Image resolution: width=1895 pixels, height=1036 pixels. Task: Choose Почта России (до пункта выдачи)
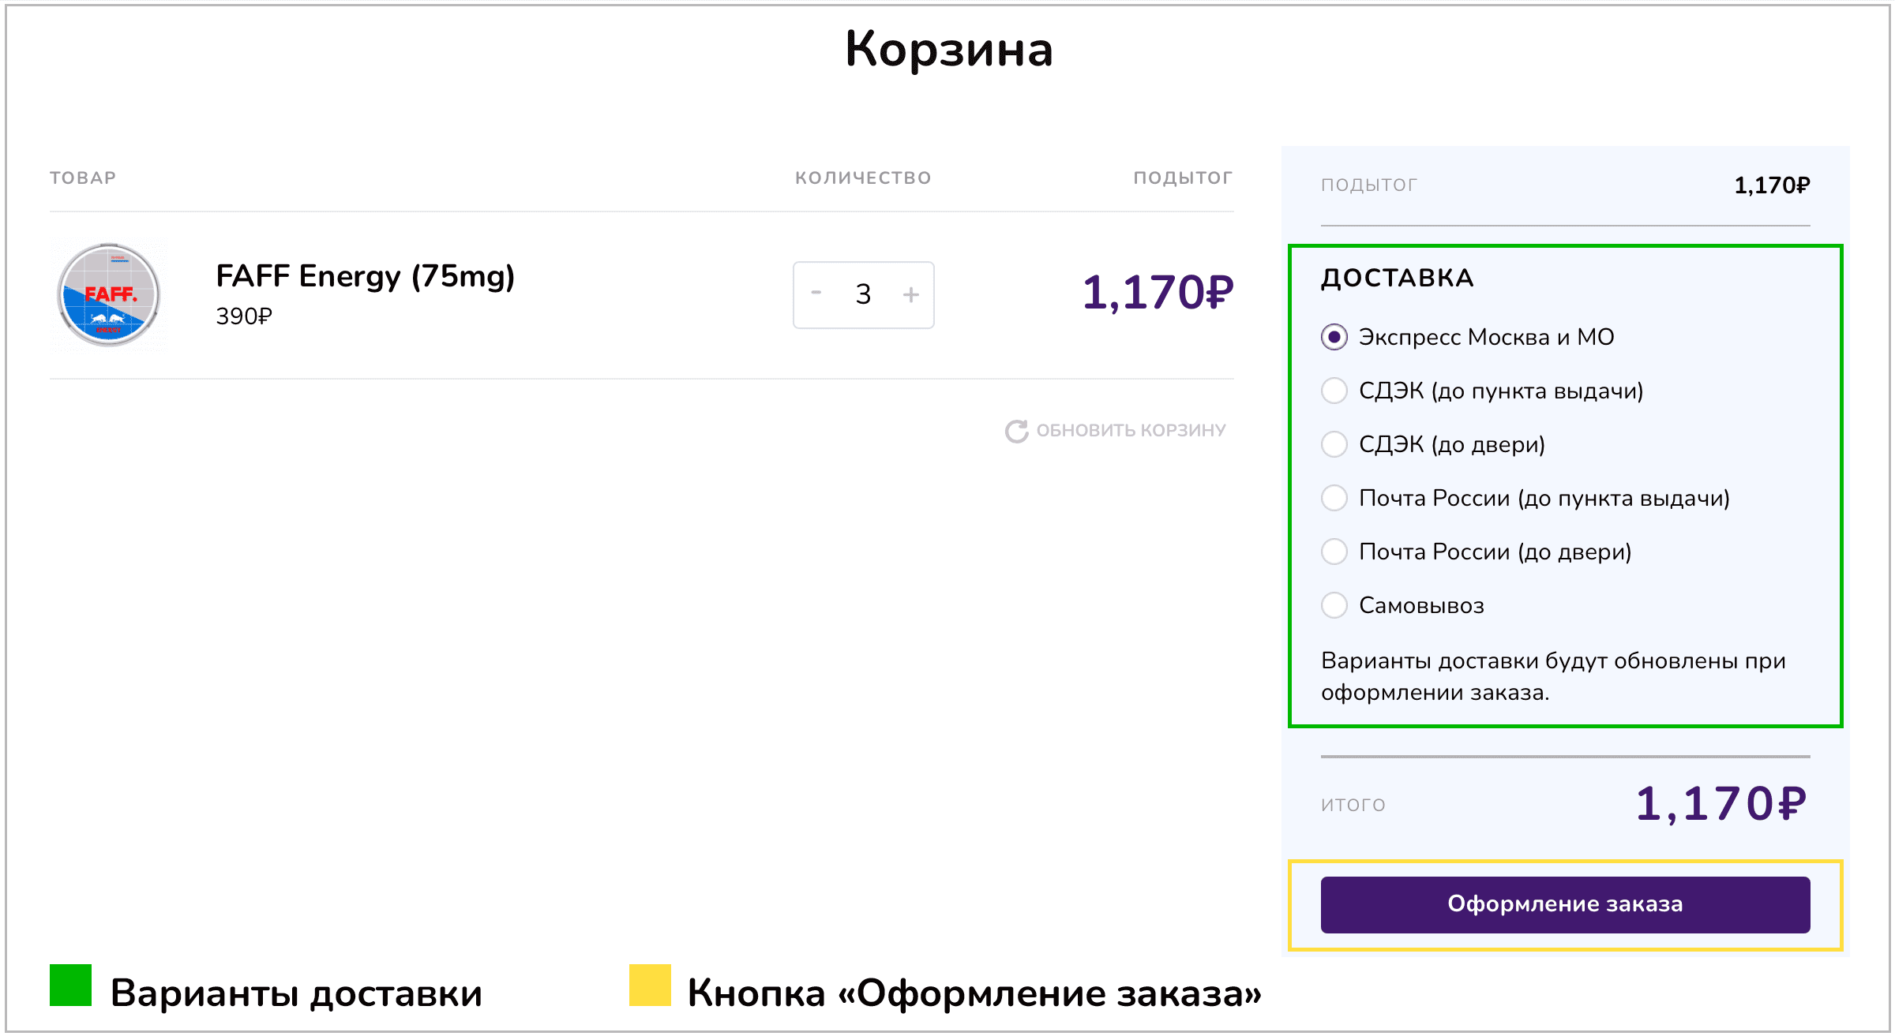point(1334,498)
